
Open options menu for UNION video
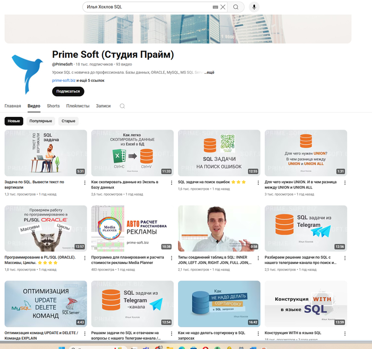click(x=345, y=183)
